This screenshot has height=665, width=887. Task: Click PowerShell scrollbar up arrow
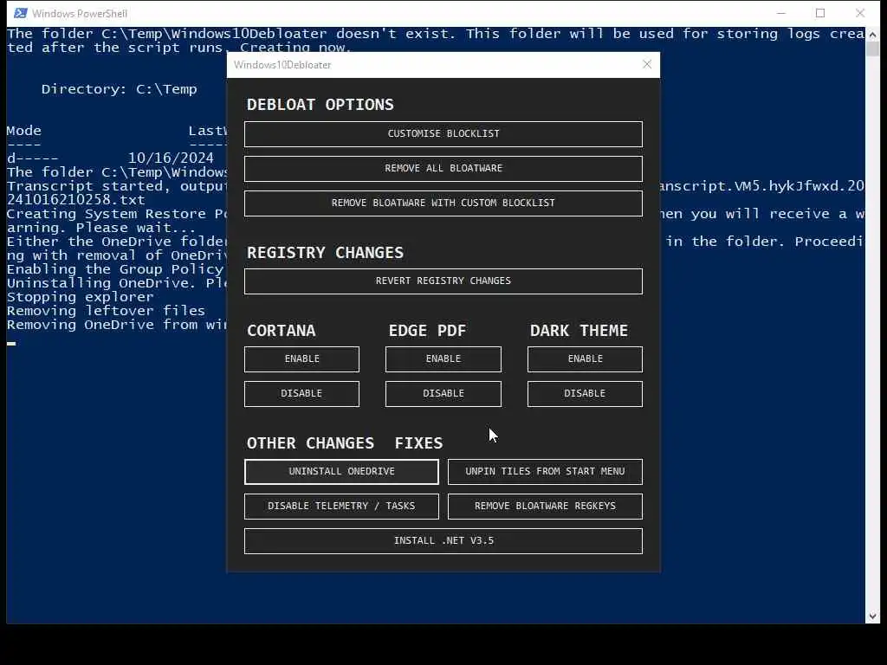pyautogui.click(x=871, y=35)
